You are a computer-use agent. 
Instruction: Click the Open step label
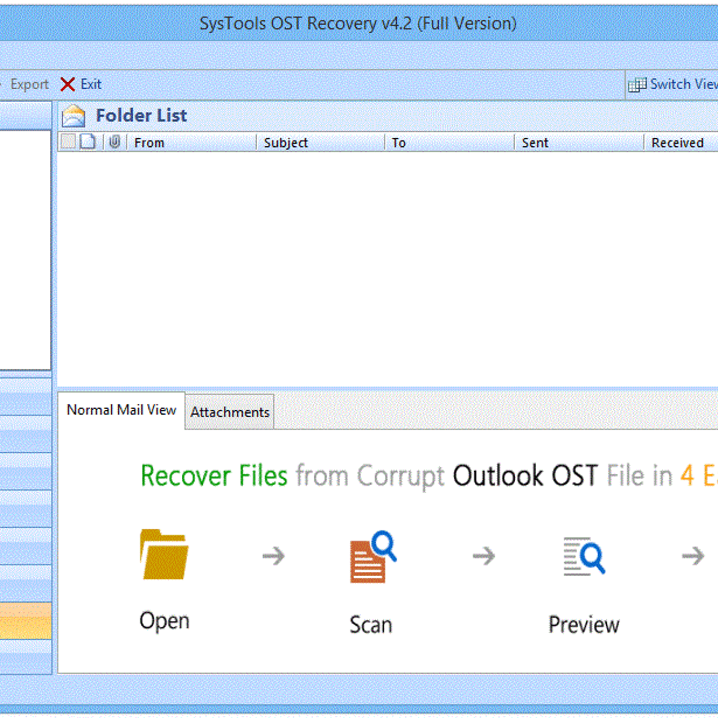point(164,621)
